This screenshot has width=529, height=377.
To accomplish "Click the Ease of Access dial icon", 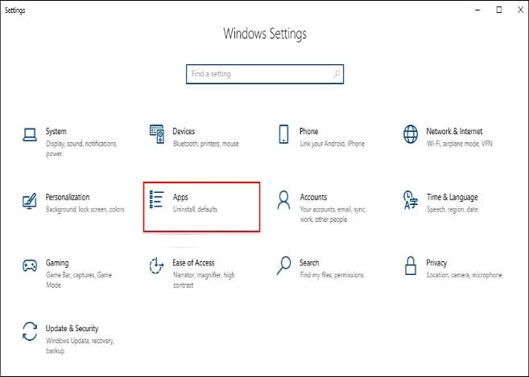I will (156, 266).
